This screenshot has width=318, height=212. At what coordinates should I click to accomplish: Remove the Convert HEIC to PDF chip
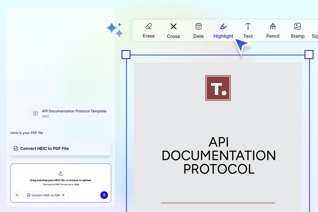pos(63,195)
